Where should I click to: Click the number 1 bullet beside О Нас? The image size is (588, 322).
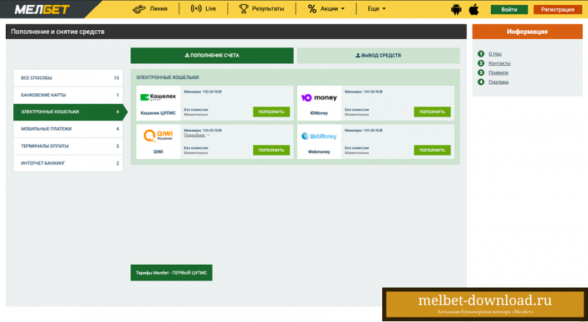(x=481, y=54)
